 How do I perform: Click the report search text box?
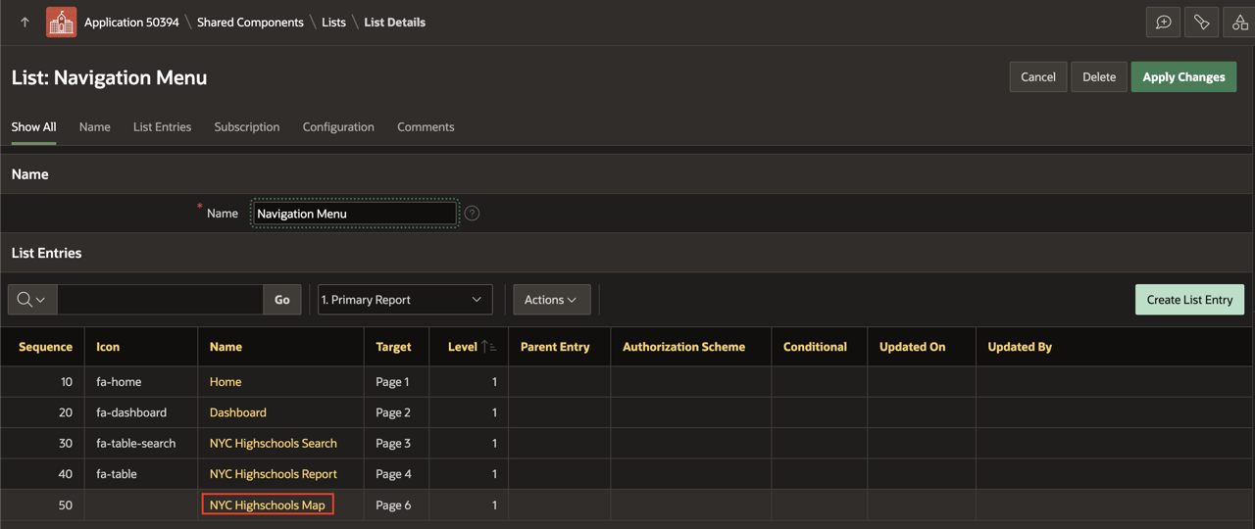point(160,300)
